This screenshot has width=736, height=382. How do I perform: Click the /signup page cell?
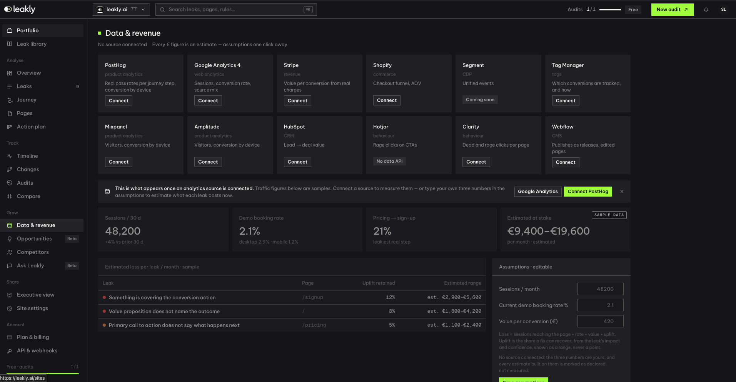[x=312, y=297]
